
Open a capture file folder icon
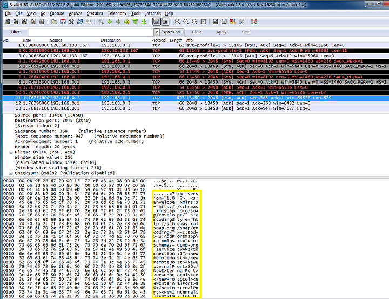tap(54, 22)
